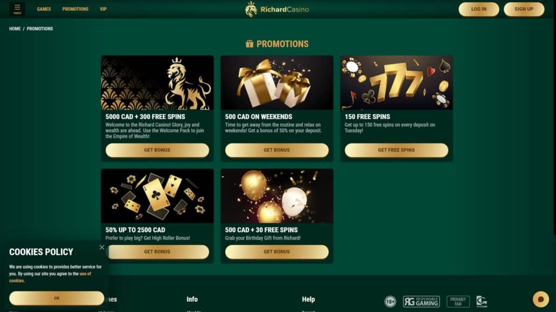Open the 777 free spins promo image
This screenshot has height=312, width=556.
[x=396, y=82]
